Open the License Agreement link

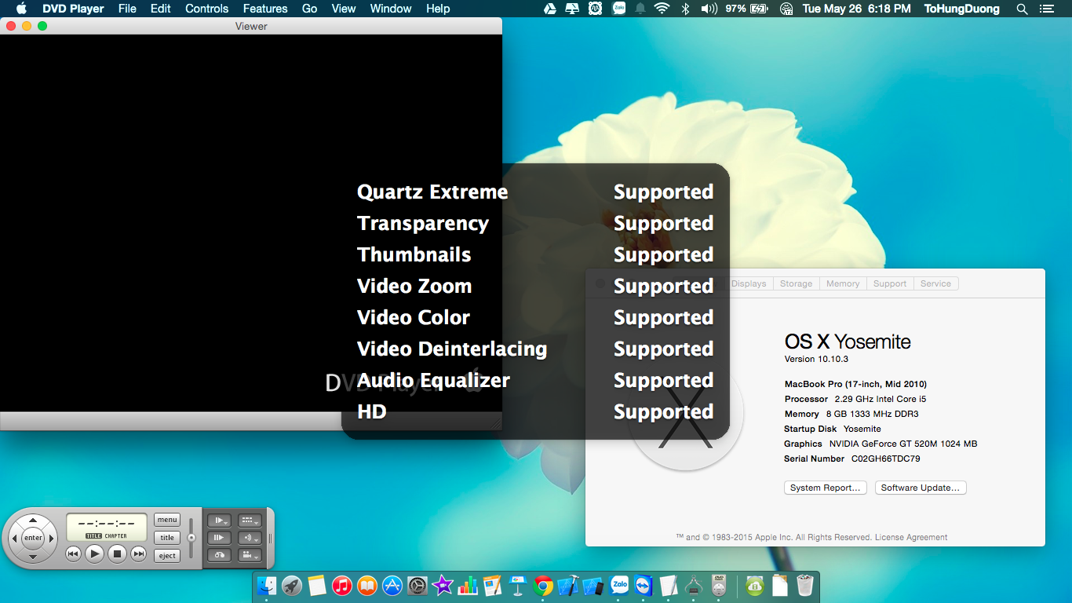click(x=910, y=537)
